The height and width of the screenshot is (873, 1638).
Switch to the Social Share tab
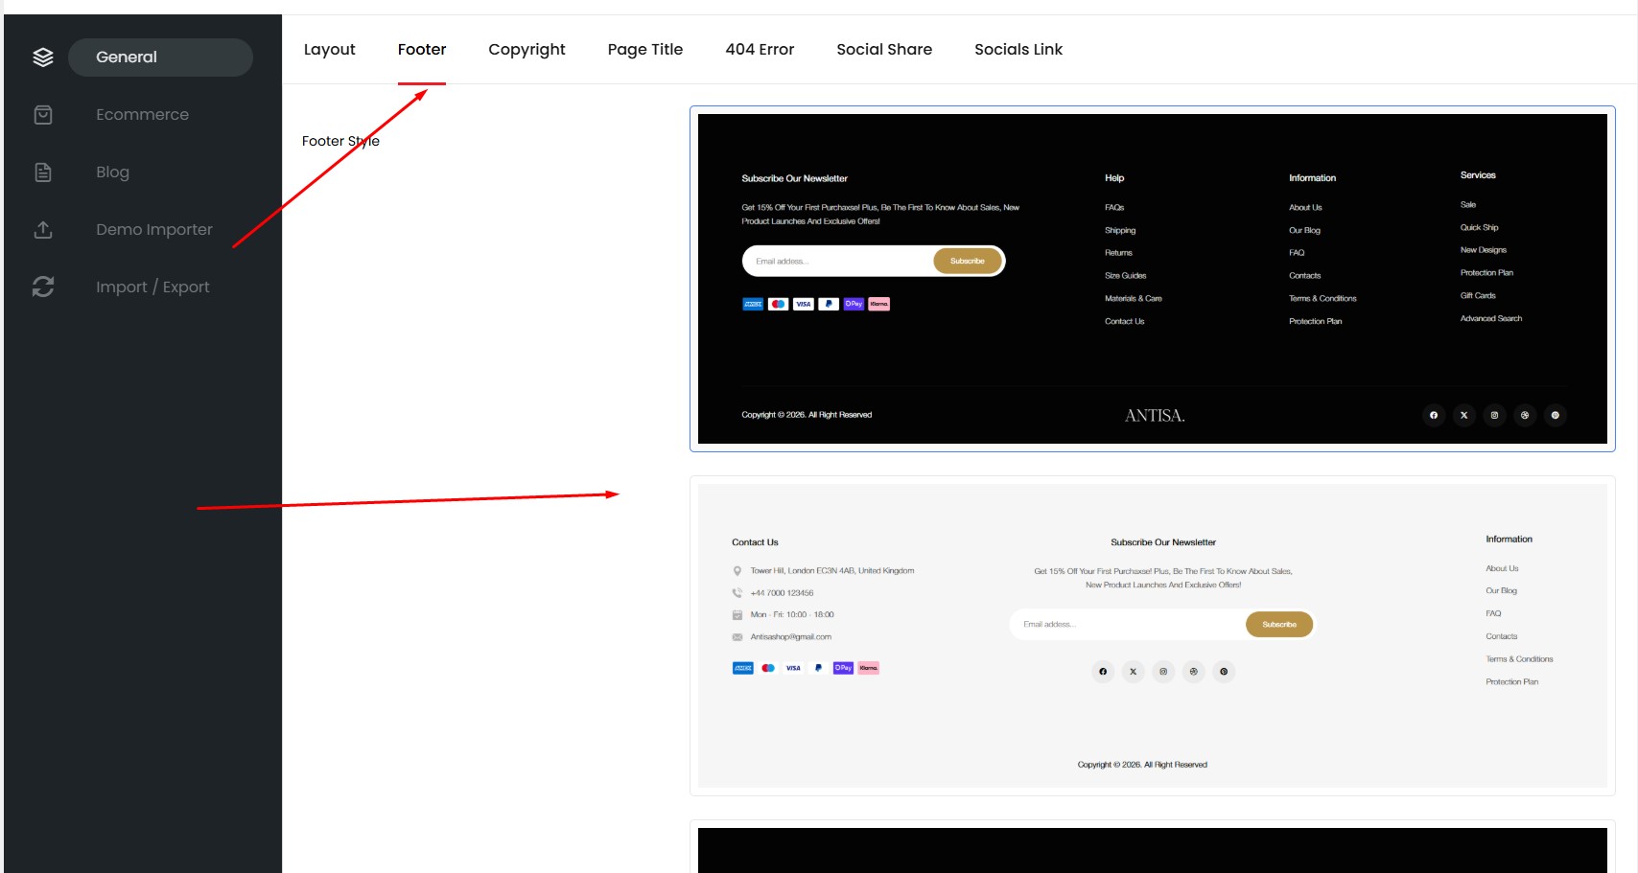pos(883,50)
